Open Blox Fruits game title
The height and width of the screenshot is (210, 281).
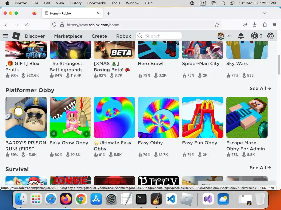(x=23, y=67)
